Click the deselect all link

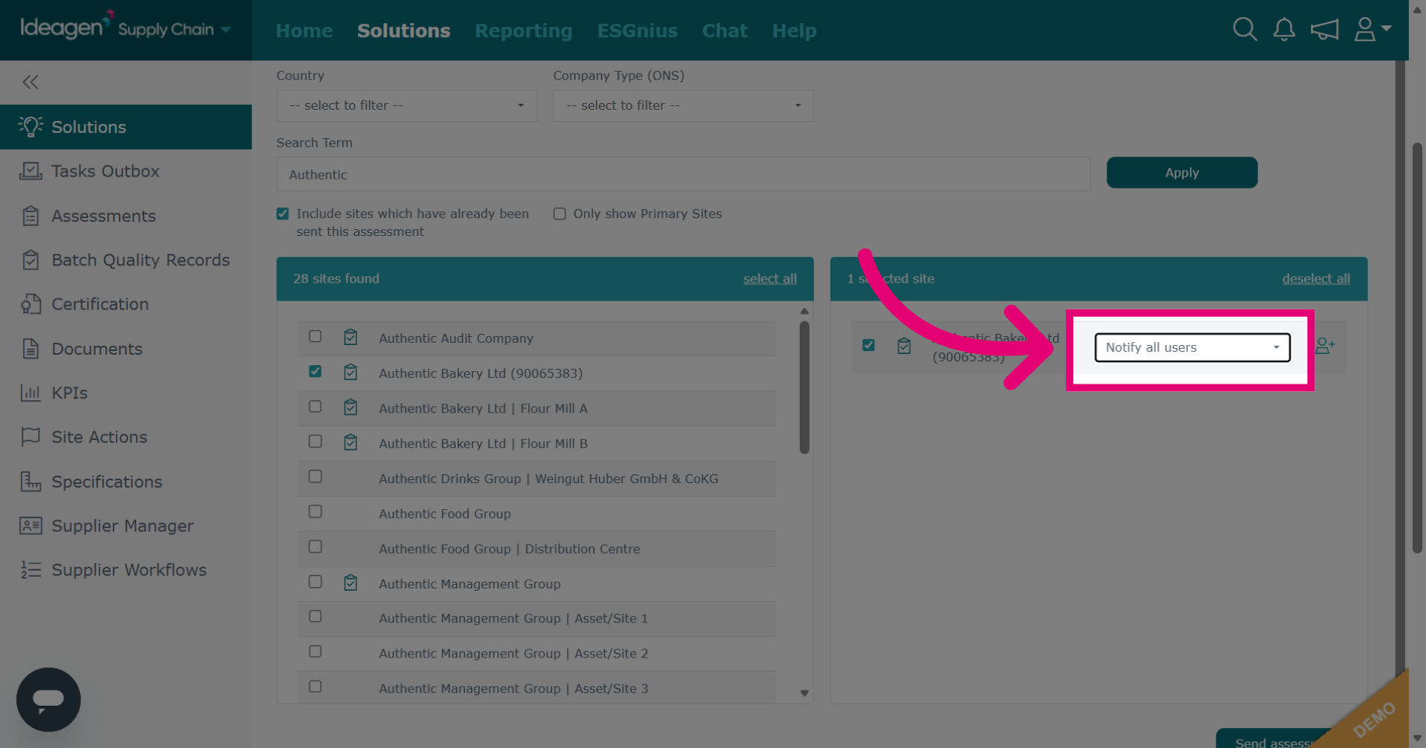coord(1315,278)
